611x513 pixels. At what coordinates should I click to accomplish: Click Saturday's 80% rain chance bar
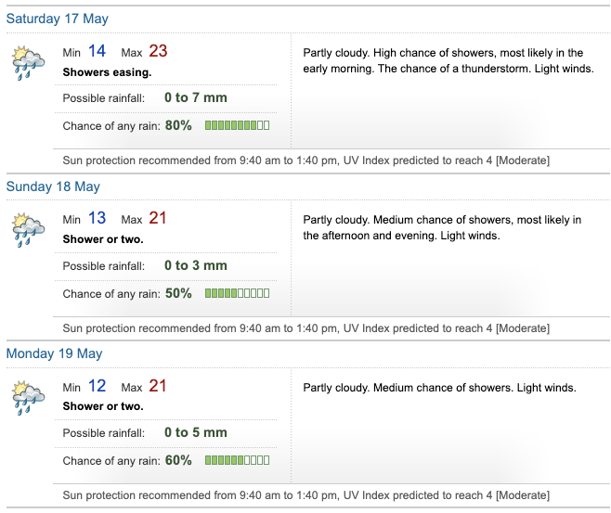click(237, 125)
